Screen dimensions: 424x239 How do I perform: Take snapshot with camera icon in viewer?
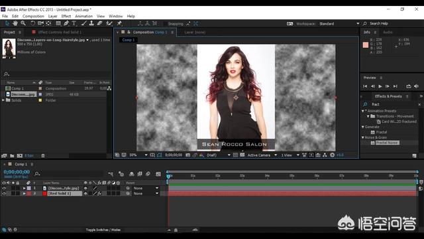coord(188,155)
